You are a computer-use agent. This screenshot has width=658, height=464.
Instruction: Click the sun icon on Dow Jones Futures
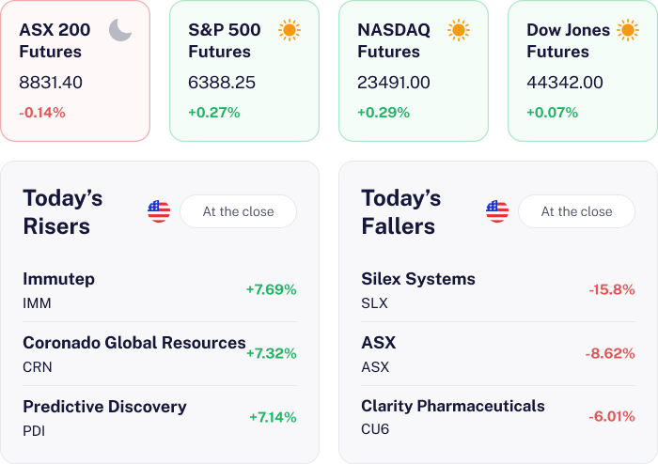click(x=628, y=30)
